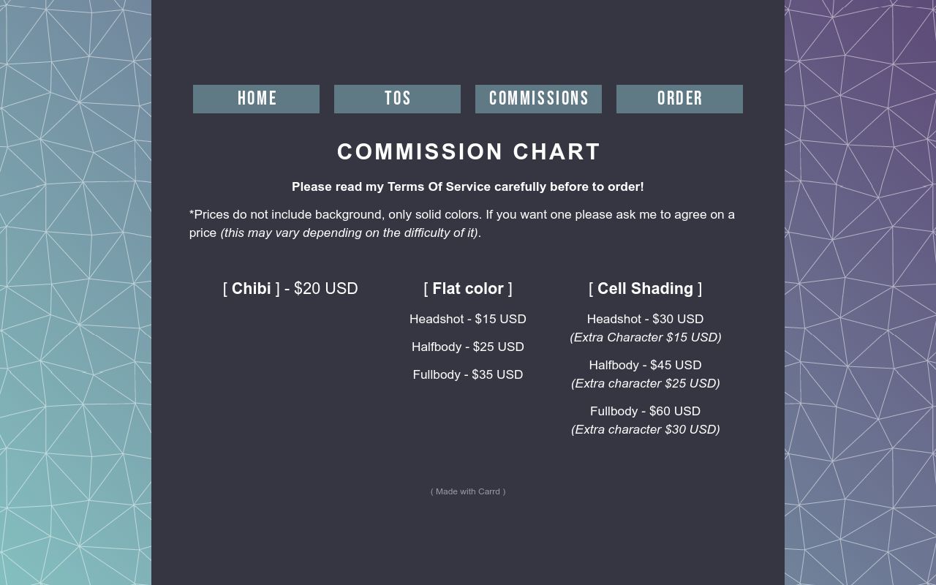Click the 'Made with Carrd' link
This screenshot has width=936, height=585.
468,491
